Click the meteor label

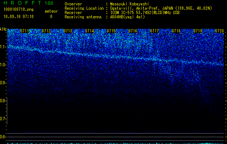click(x=51, y=11)
